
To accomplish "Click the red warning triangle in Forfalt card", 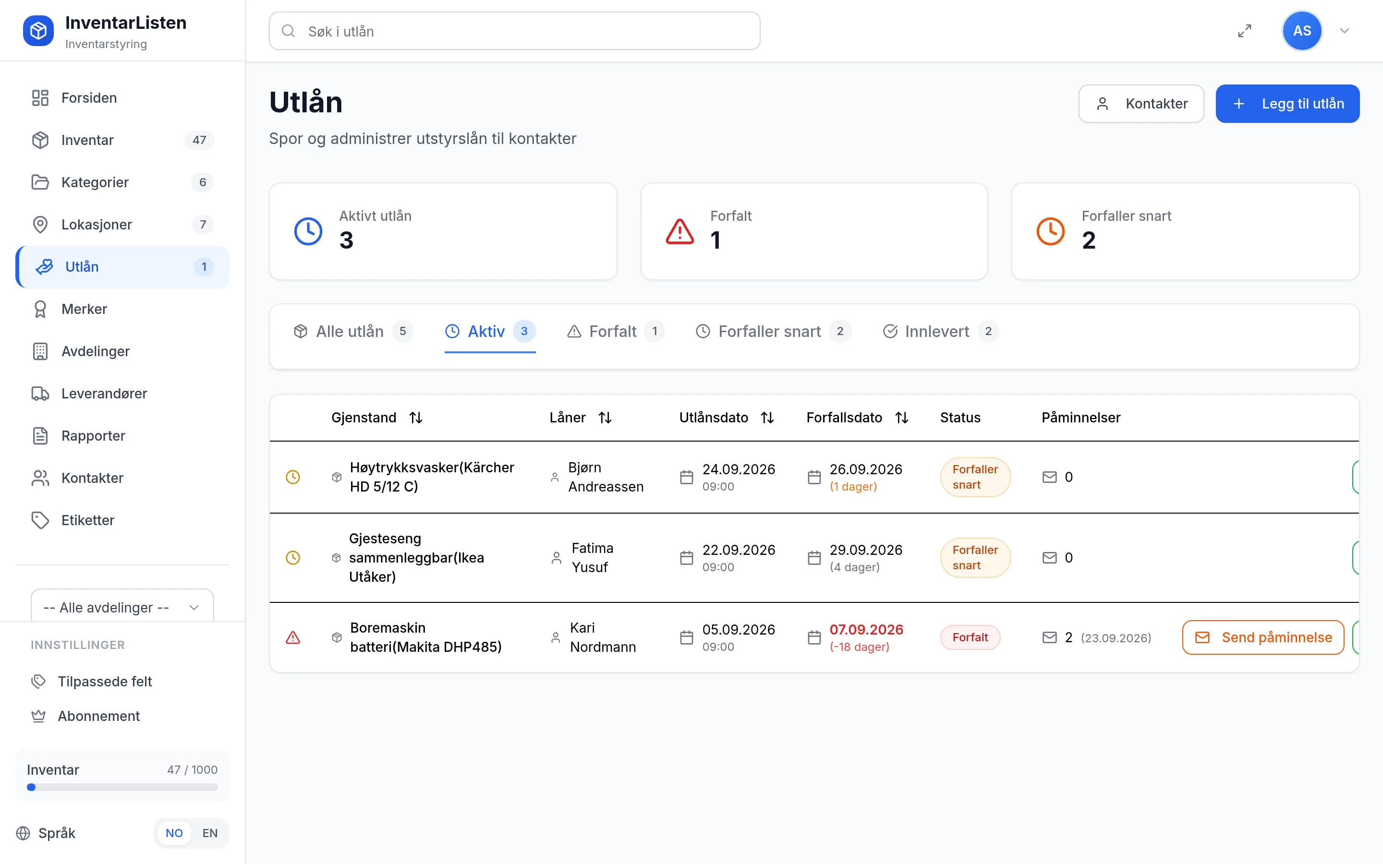I will point(679,231).
